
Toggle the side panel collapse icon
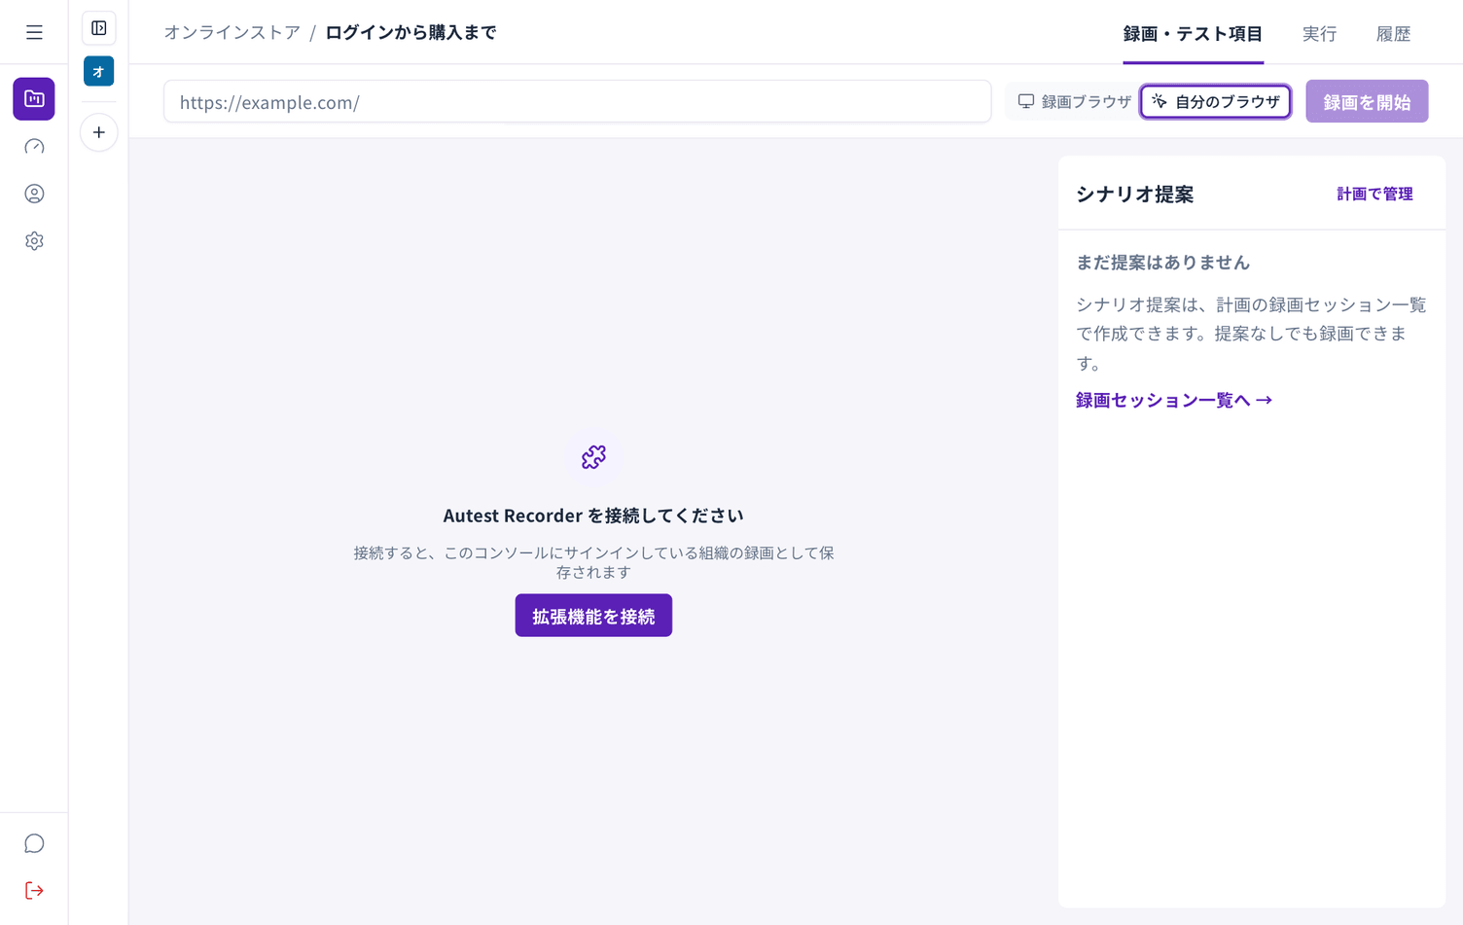click(x=99, y=28)
